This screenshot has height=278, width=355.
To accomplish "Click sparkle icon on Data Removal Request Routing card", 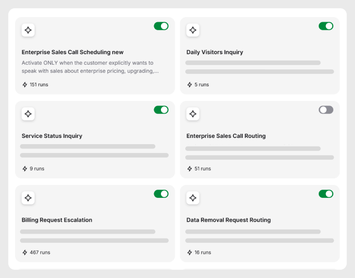I will point(193,198).
